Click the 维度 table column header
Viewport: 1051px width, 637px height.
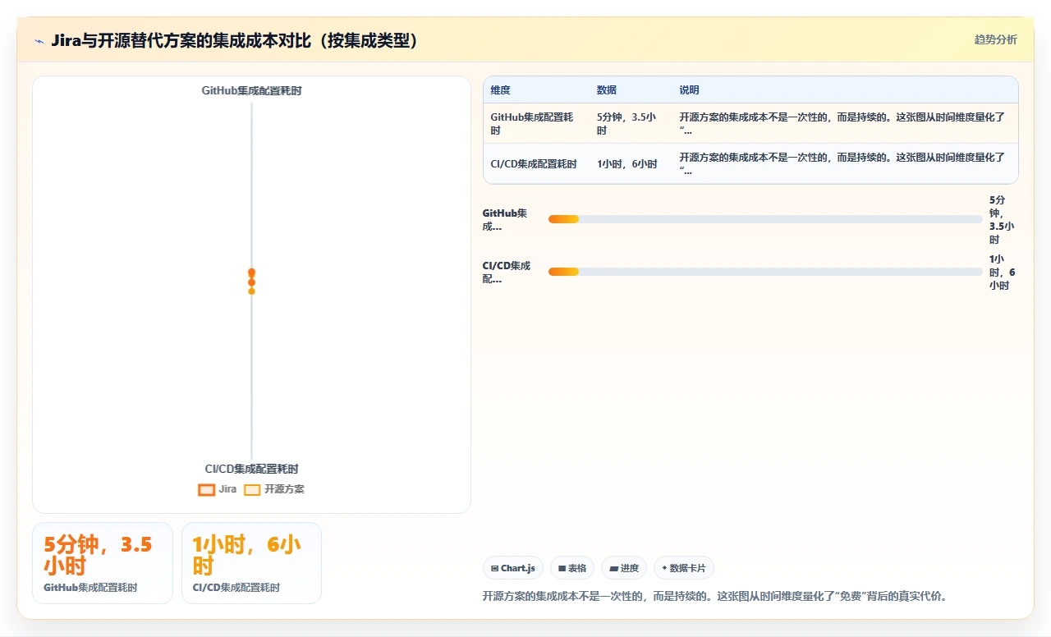point(536,90)
